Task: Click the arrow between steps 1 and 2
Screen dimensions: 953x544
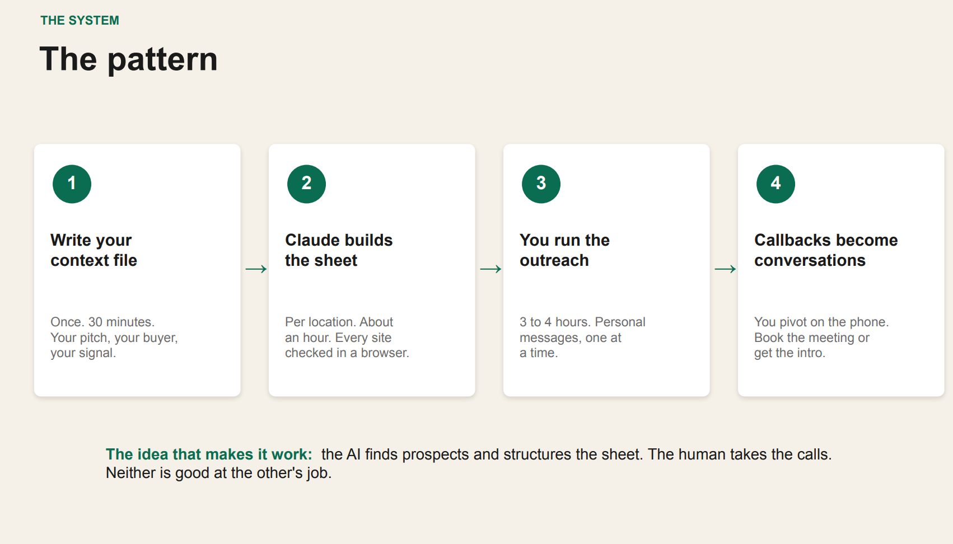Action: (x=256, y=269)
